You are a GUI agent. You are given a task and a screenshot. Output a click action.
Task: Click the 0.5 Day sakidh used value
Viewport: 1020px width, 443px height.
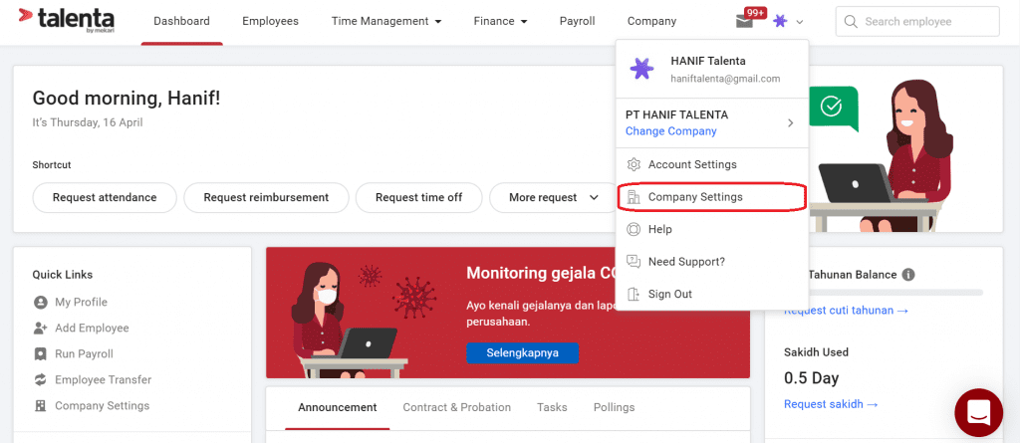click(x=811, y=378)
